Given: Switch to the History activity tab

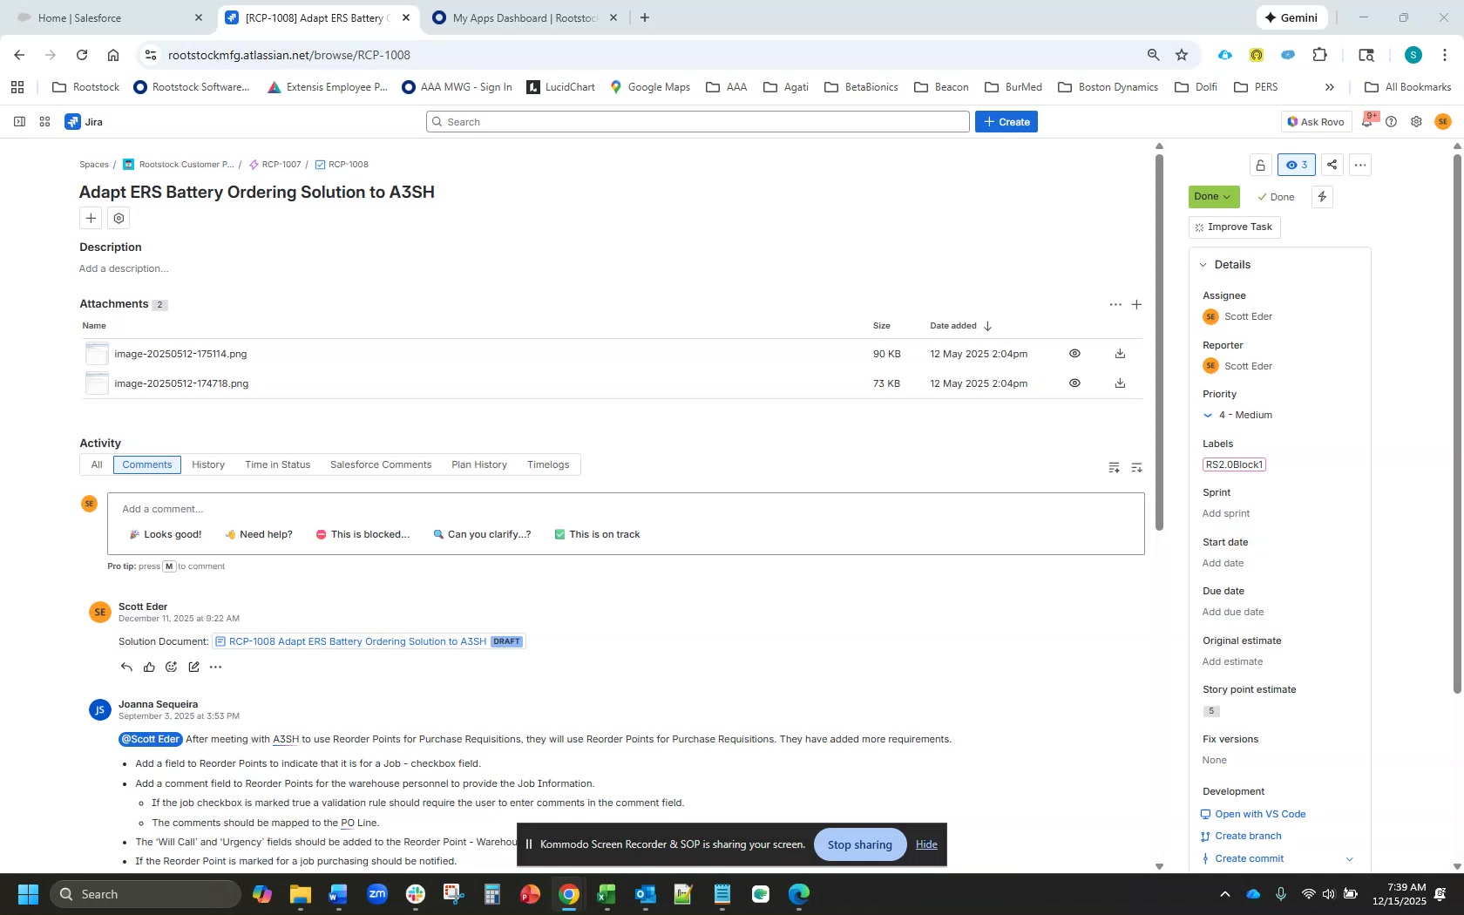Looking at the screenshot, I should pos(208,465).
